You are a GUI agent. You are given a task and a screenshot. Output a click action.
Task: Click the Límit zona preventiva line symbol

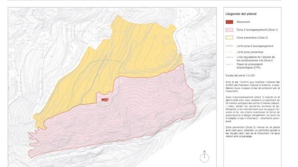coord(229,52)
